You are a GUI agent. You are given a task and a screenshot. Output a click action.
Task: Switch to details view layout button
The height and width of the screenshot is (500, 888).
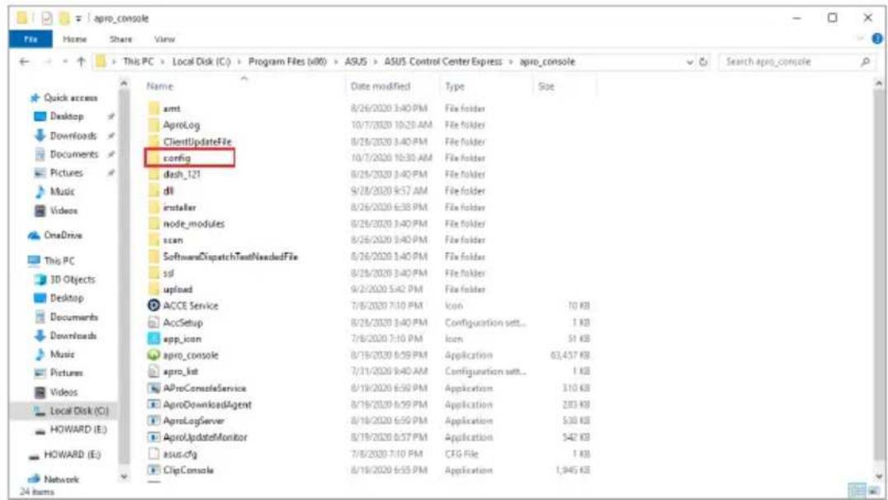point(858,490)
